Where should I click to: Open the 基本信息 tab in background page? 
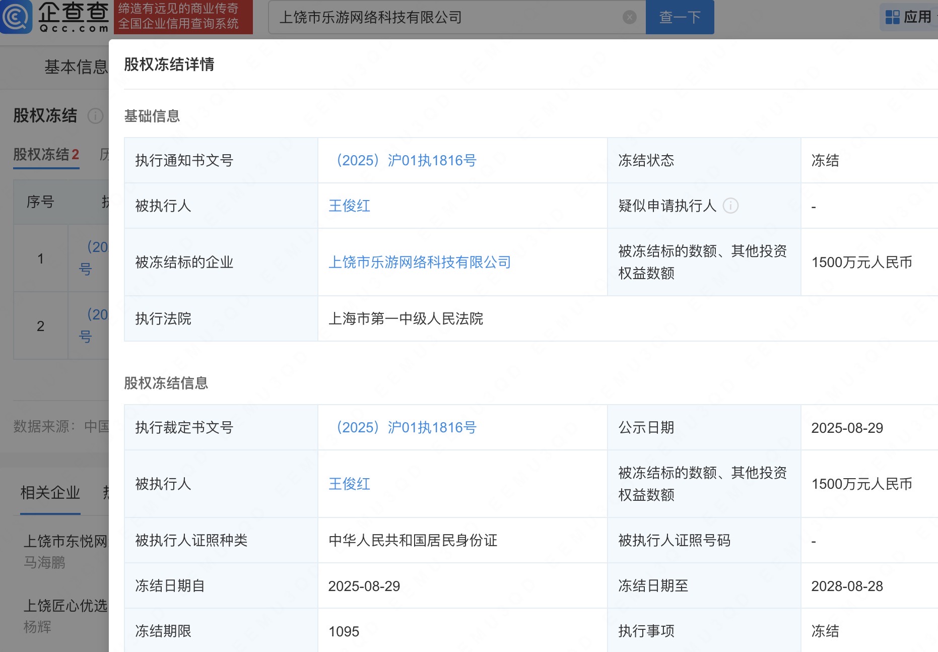tap(76, 67)
